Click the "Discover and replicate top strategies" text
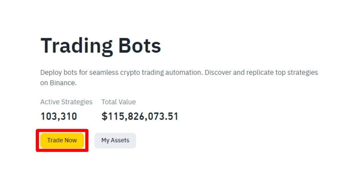The image size is (356, 178). coord(261,73)
